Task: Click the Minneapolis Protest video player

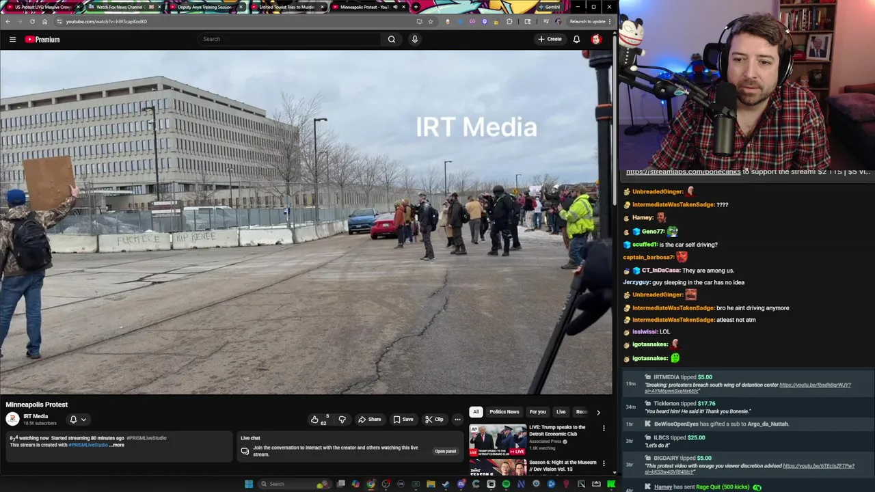Action: coord(306,222)
